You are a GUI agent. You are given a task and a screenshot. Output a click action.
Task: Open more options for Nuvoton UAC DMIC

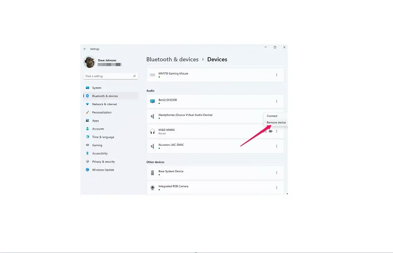click(277, 146)
